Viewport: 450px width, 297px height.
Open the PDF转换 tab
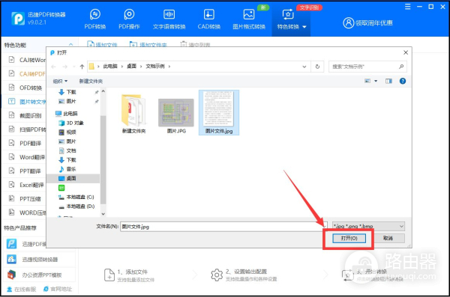tap(95, 19)
